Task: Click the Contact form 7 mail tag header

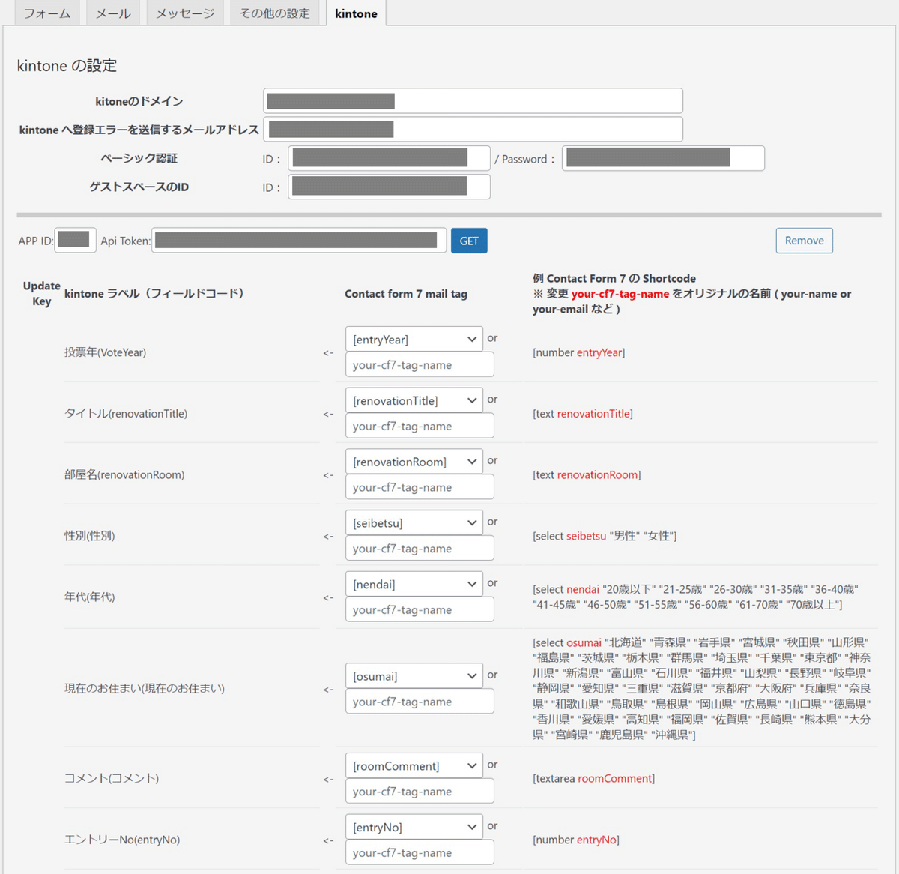Action: click(406, 294)
